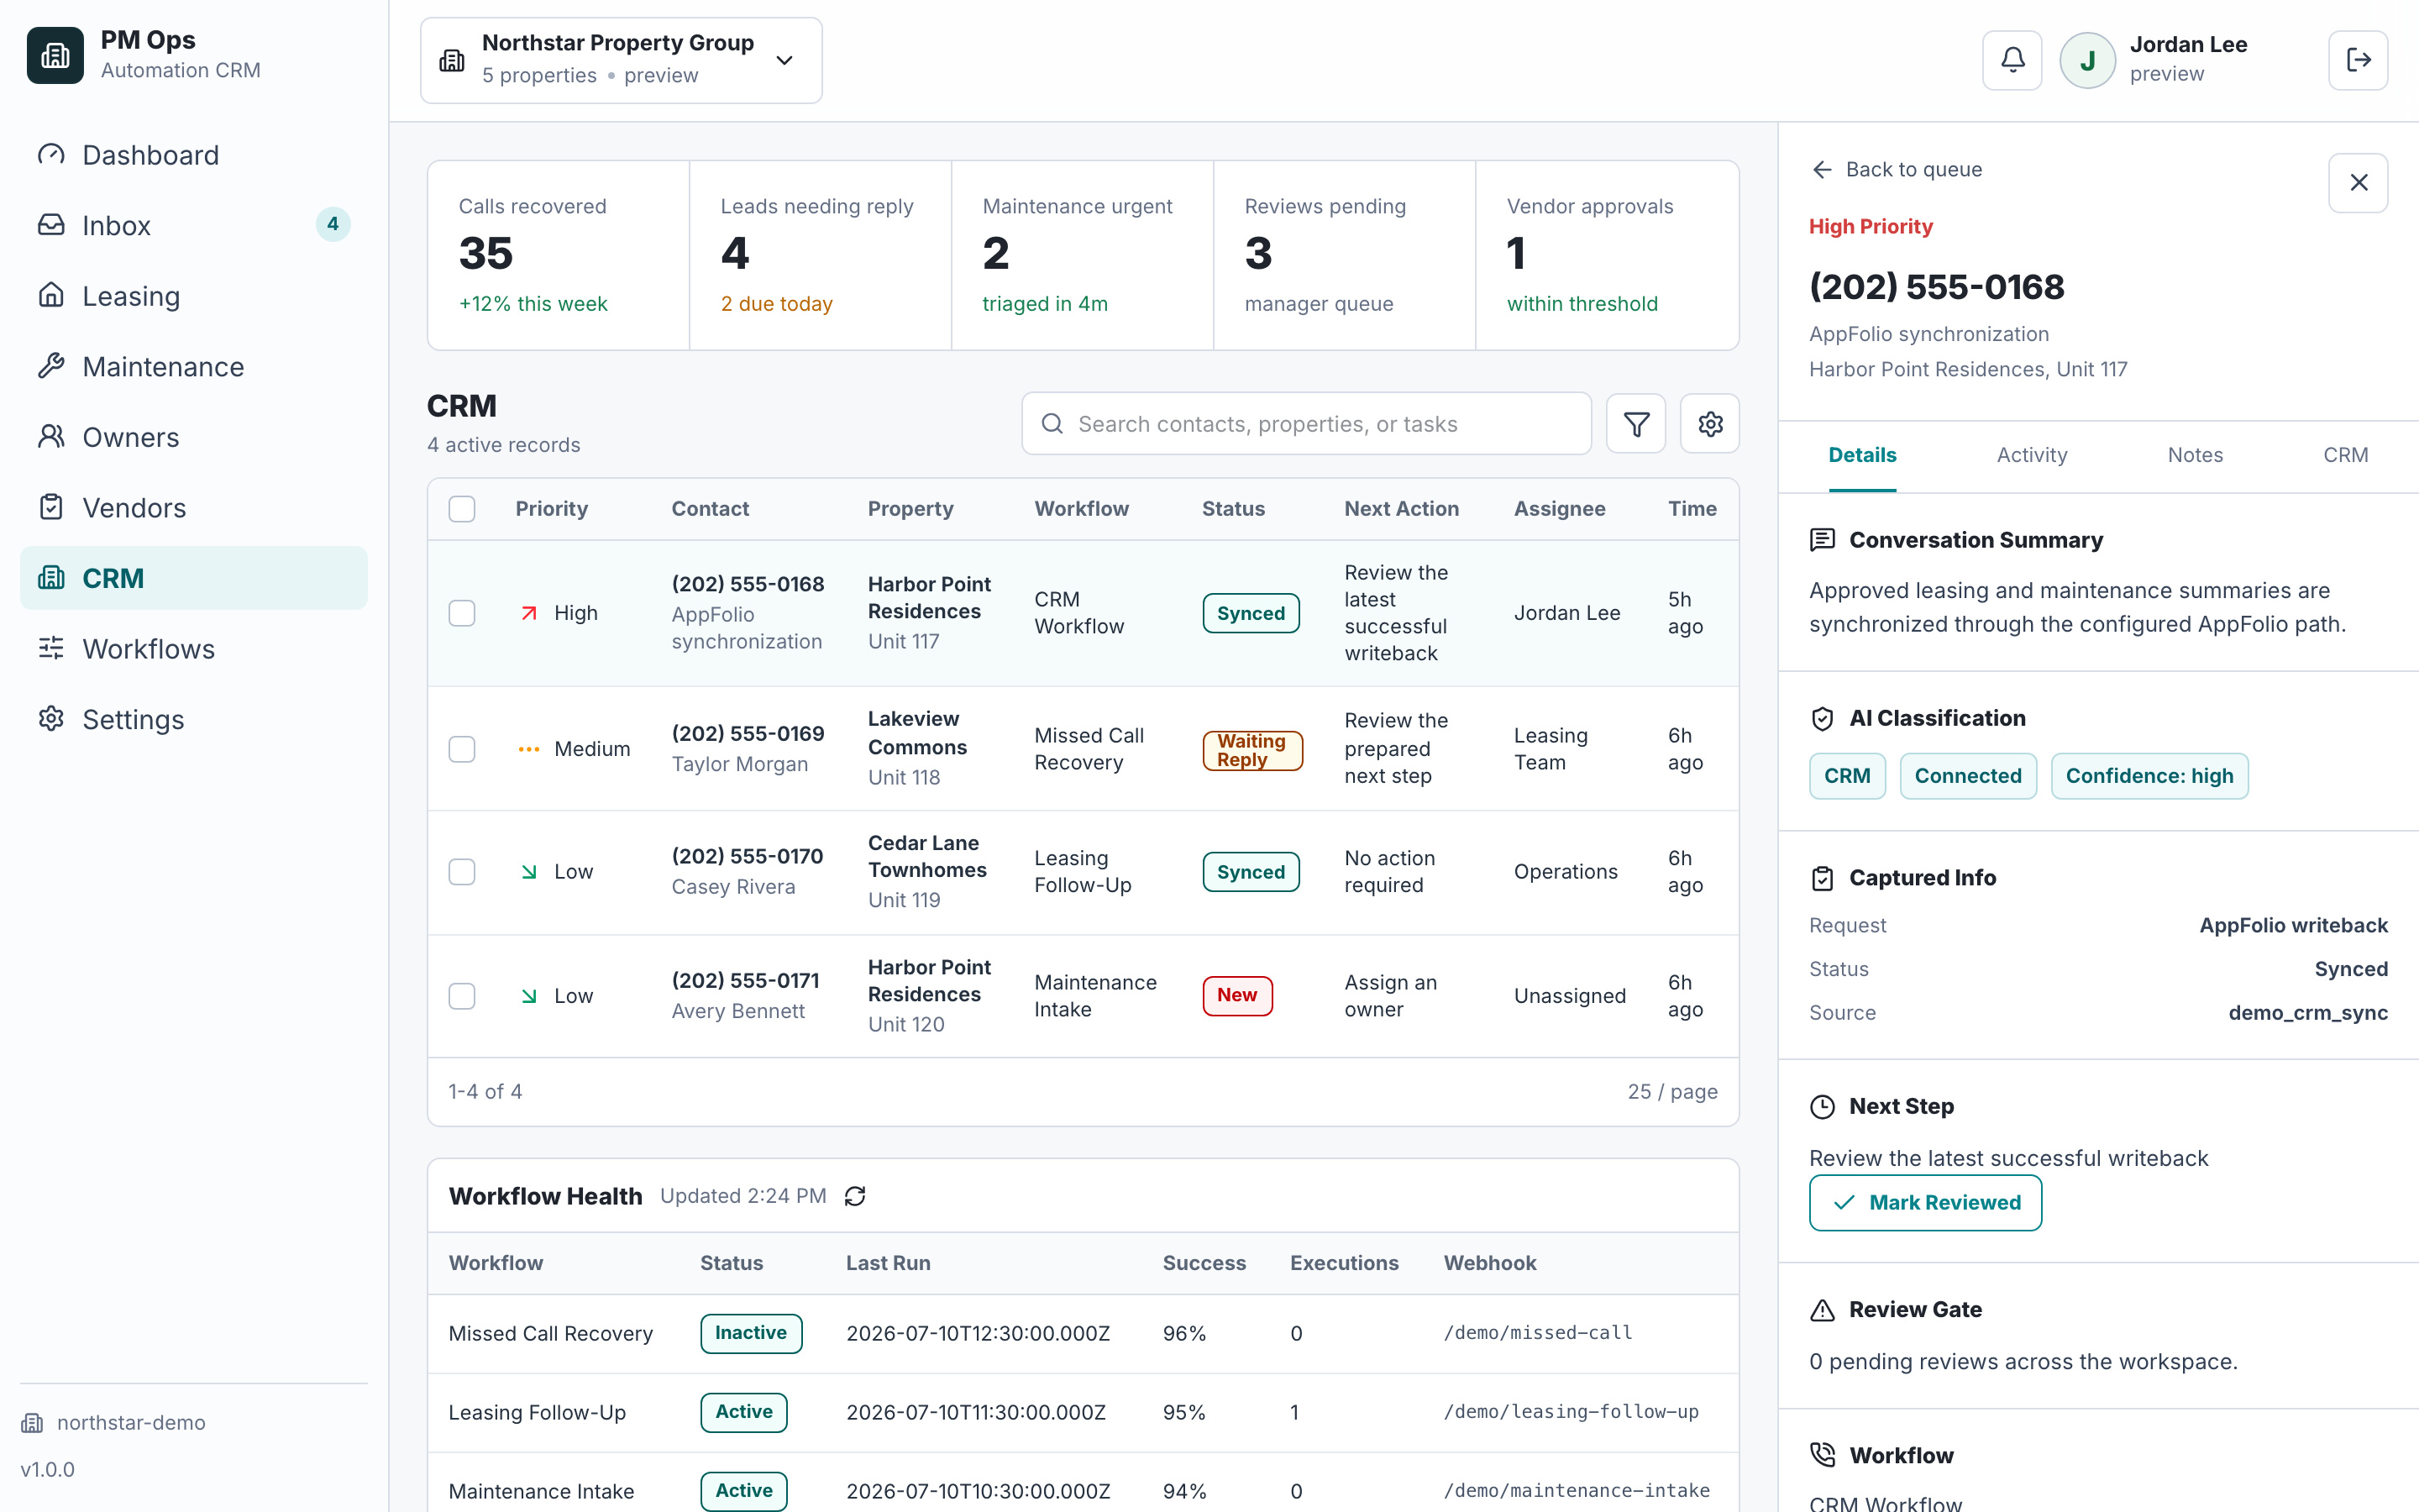Click Mark Reviewed button
This screenshot has width=2419, height=1512.
coord(1925,1203)
